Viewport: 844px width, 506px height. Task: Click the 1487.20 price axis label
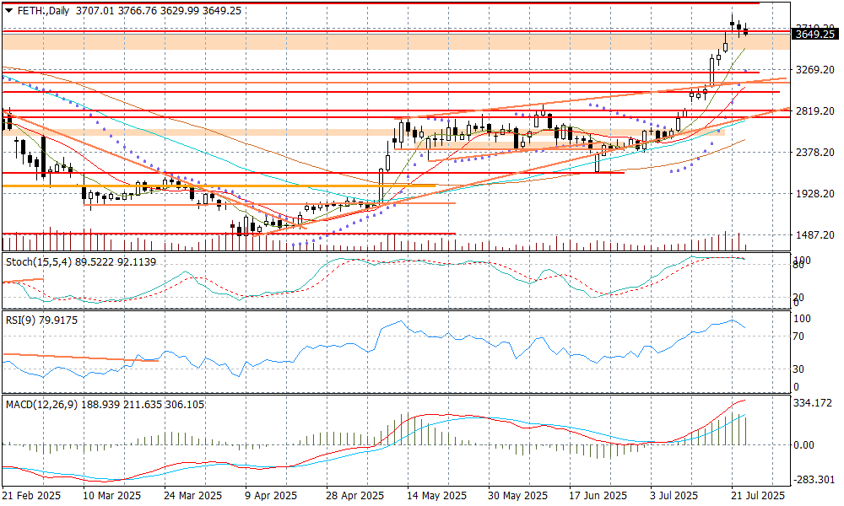click(815, 235)
